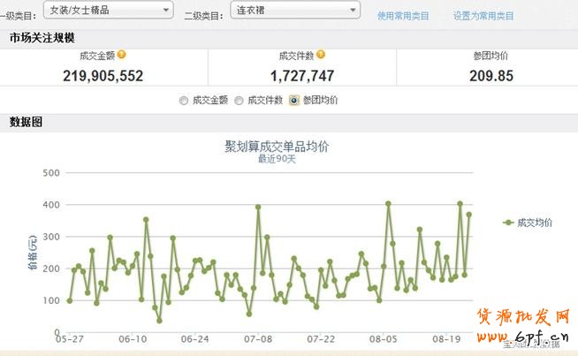Click the 使用常用类目 link
Viewport: 578px width, 356px height.
coord(403,16)
